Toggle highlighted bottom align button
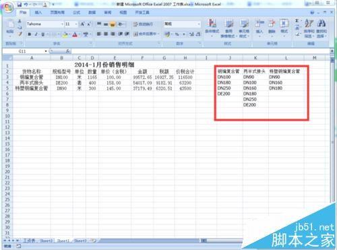The image size is (337, 250). tap(113, 24)
